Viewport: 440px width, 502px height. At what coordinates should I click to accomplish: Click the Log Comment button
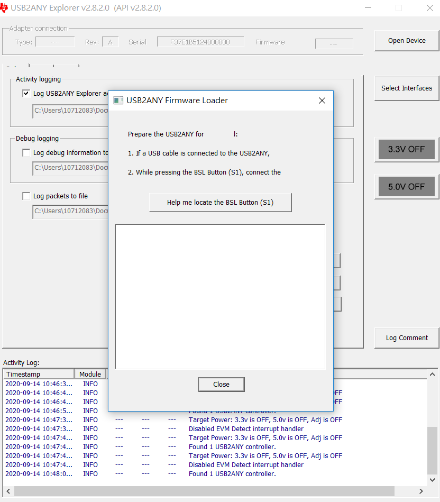(x=407, y=338)
